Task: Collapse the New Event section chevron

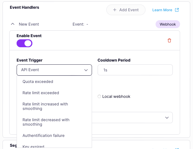Action: (12, 24)
